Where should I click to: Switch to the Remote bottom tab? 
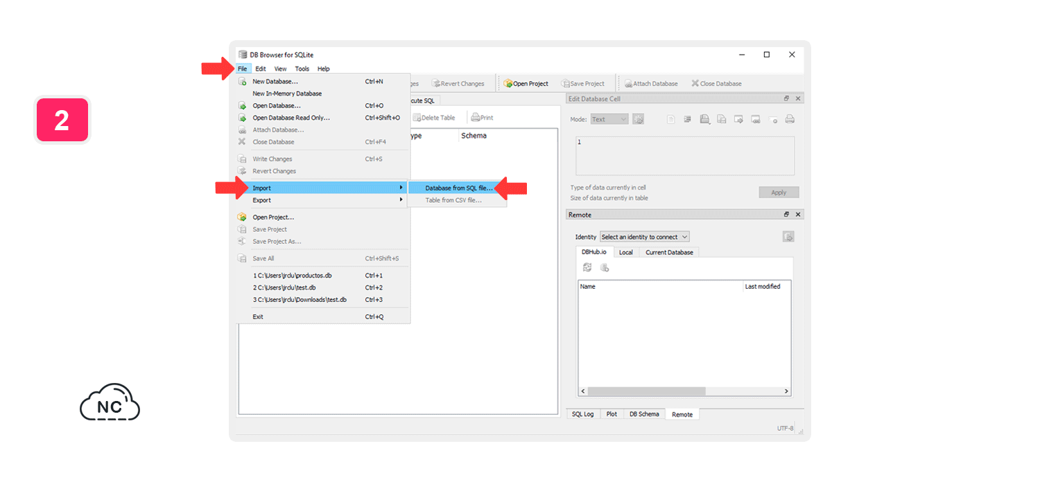[682, 414]
